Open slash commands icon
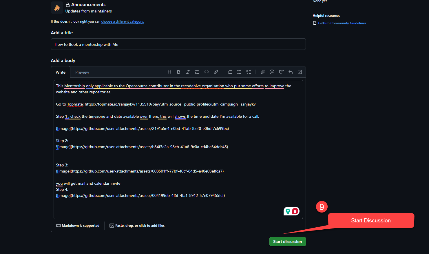 tap(300, 72)
